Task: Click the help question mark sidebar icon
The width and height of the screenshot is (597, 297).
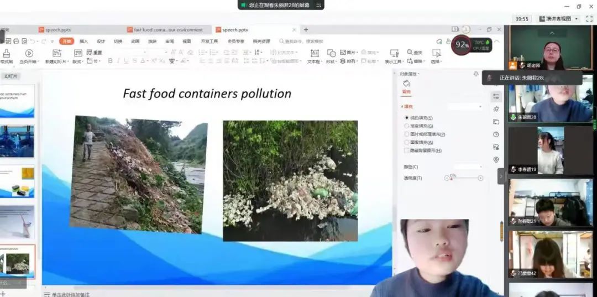Action: coord(496,134)
